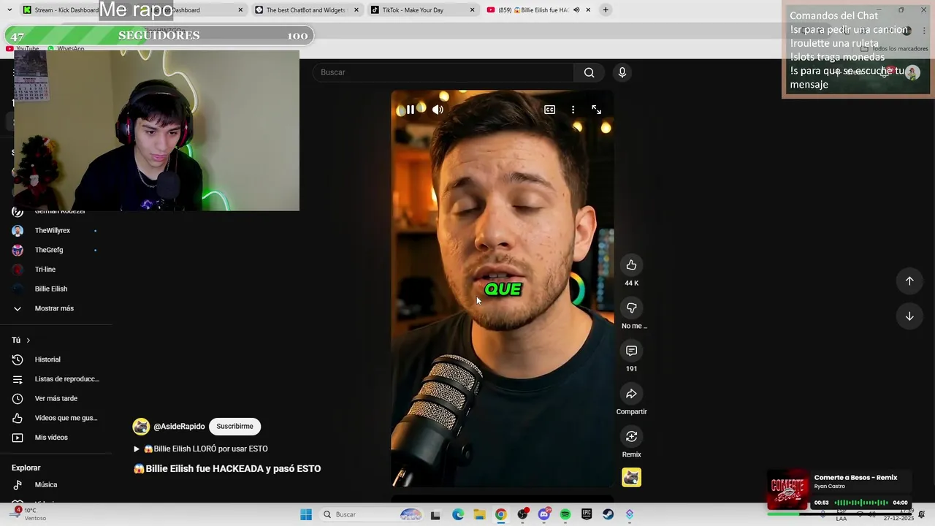The width and height of the screenshot is (935, 526).
Task: Go to the previous Short arrow
Action: point(909,281)
